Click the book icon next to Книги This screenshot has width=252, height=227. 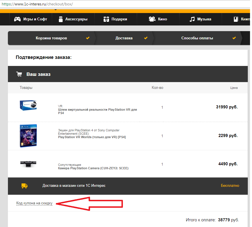pos(235,19)
